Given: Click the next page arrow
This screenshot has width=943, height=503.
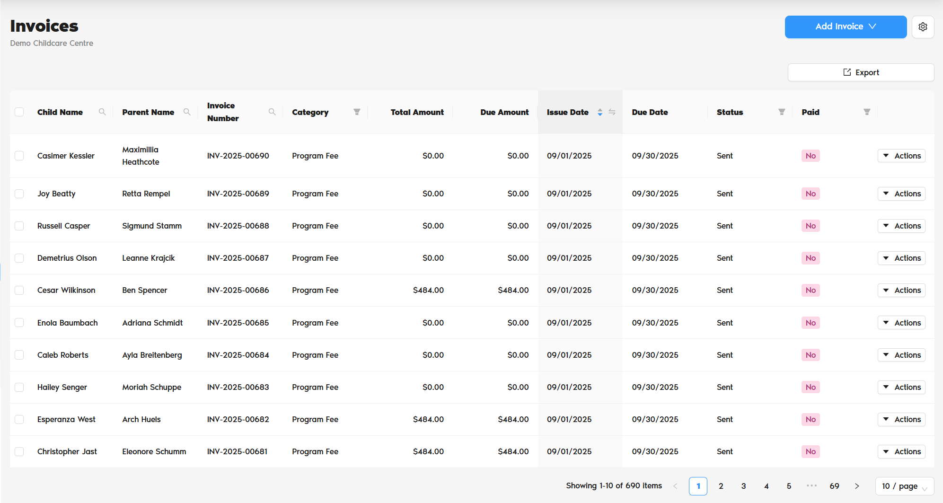Looking at the screenshot, I should point(857,486).
